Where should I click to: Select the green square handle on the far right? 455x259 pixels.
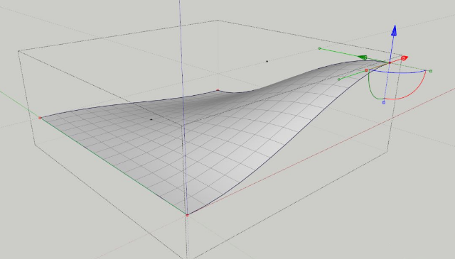tap(431, 71)
